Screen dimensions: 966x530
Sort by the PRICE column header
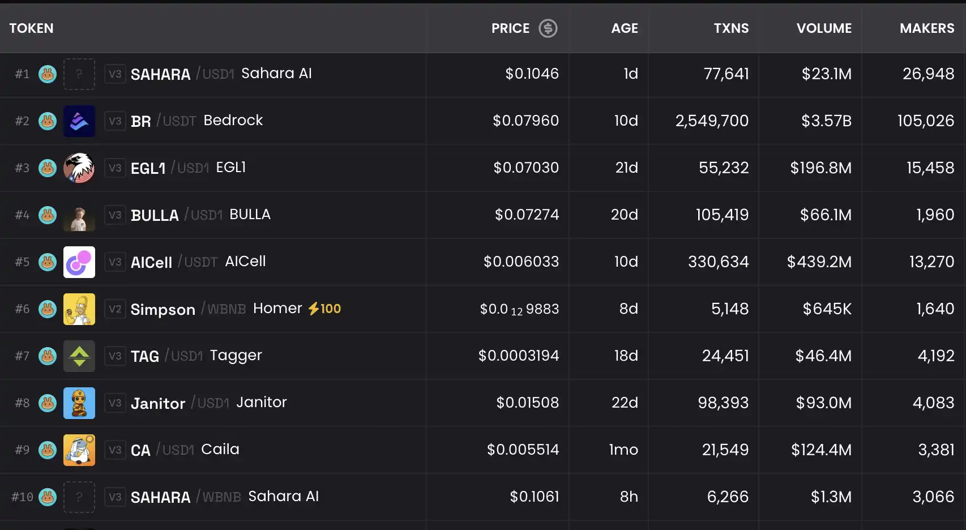[510, 28]
